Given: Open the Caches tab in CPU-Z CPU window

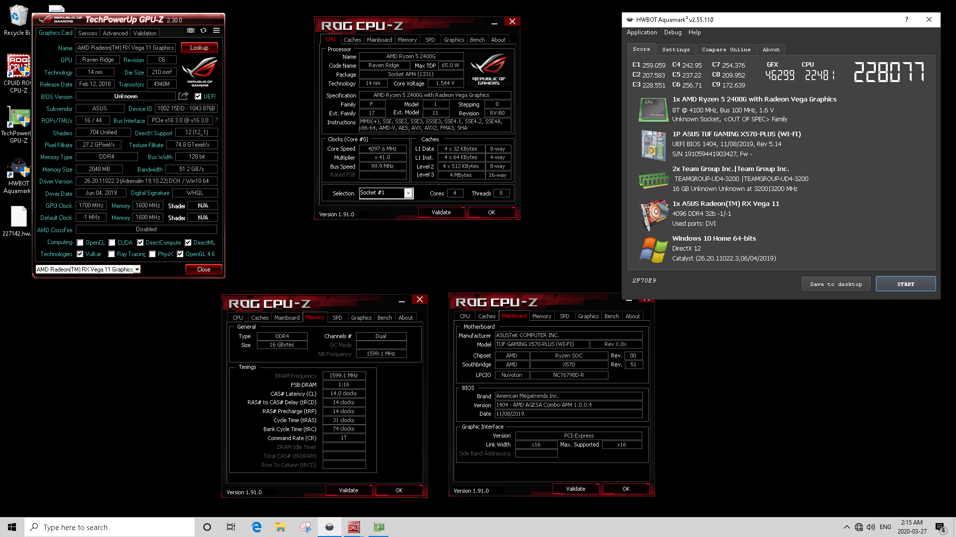Looking at the screenshot, I should click(x=352, y=40).
